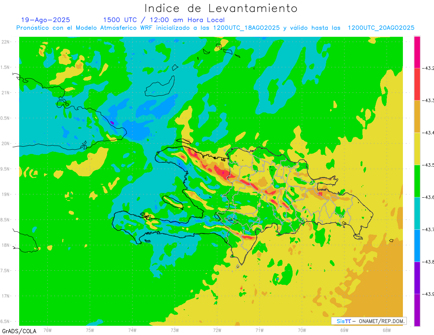The image size is (434, 335).
Task: Click the magenta swatch atop the color legend
Action: click(x=417, y=52)
